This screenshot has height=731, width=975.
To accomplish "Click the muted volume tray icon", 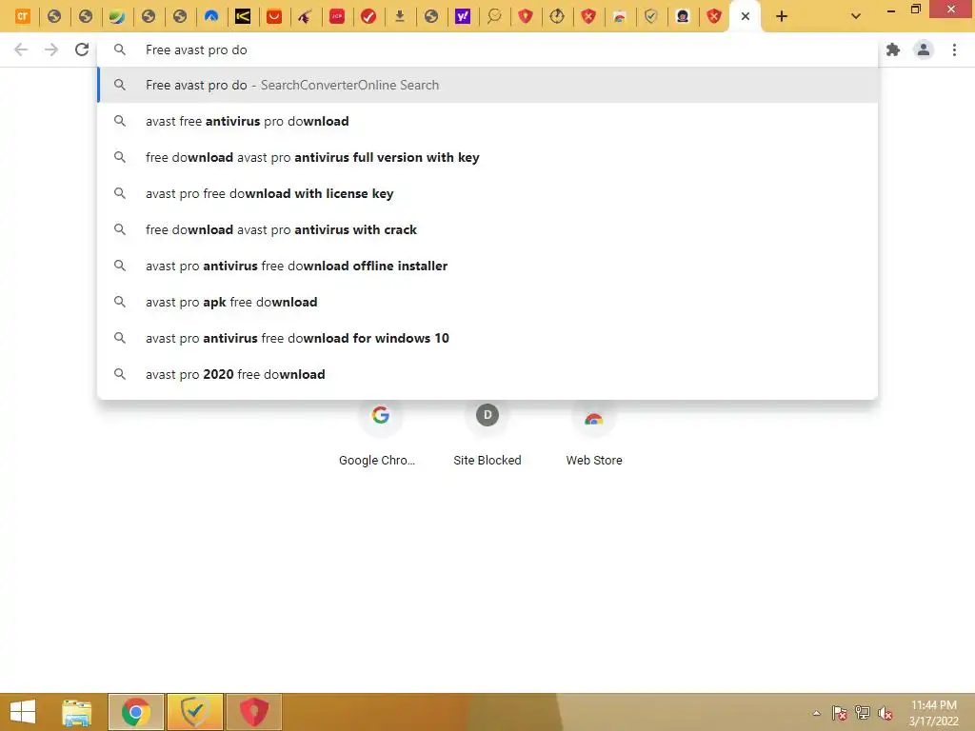I will pos(885,713).
